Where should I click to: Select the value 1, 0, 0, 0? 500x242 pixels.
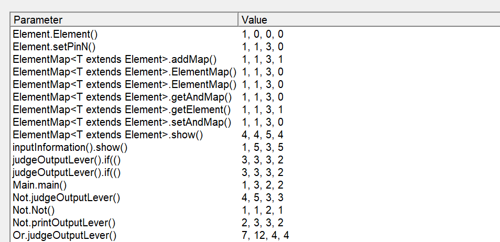click(x=263, y=34)
